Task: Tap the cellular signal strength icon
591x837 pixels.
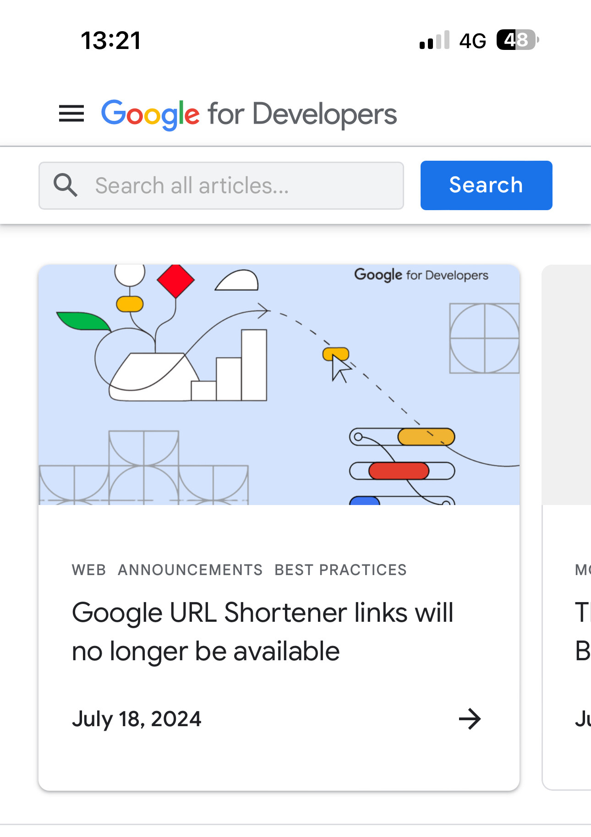Action: click(434, 40)
